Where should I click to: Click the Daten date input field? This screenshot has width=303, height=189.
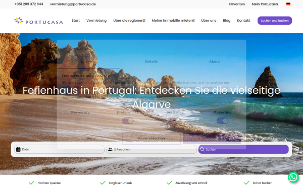click(59, 149)
